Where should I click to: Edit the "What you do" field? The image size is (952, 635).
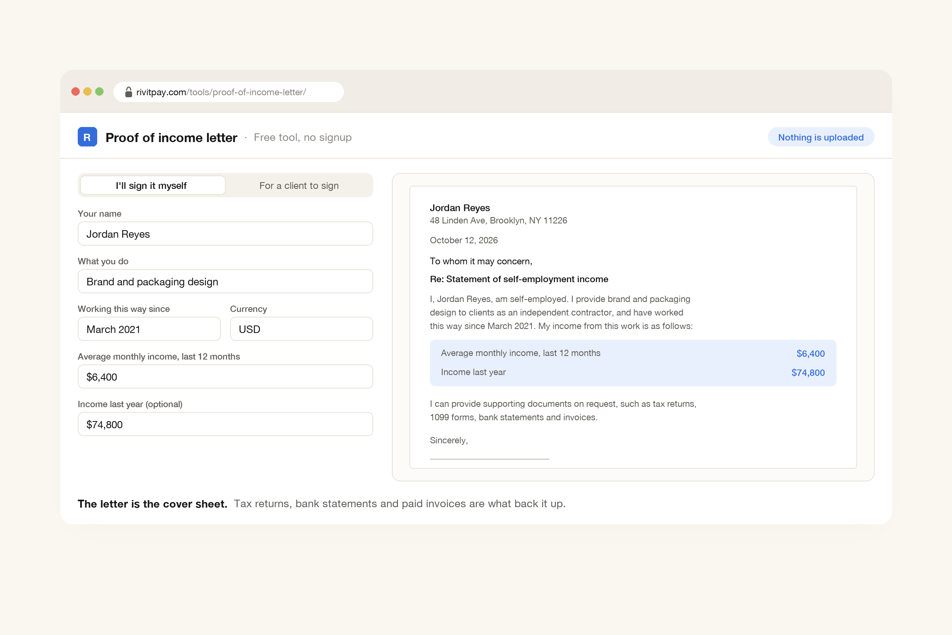225,281
